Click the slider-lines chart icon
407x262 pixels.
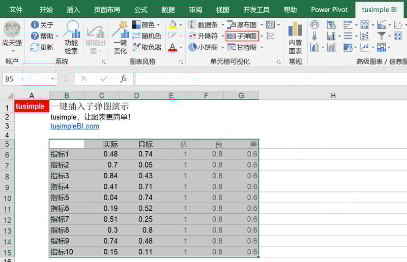click(x=347, y=36)
